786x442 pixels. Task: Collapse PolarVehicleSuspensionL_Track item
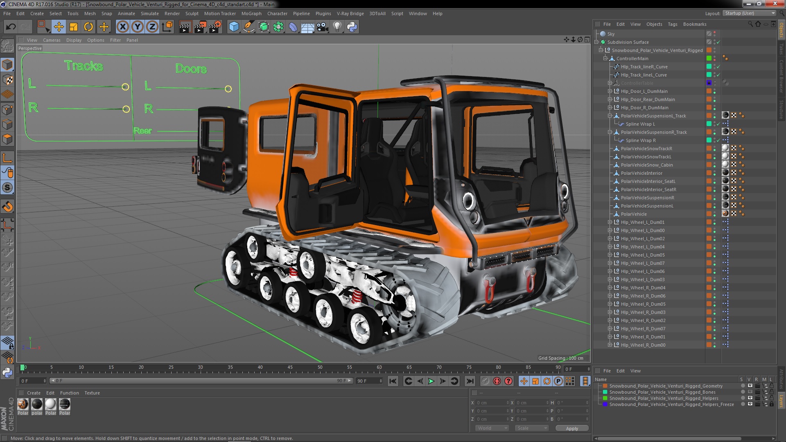(x=610, y=116)
